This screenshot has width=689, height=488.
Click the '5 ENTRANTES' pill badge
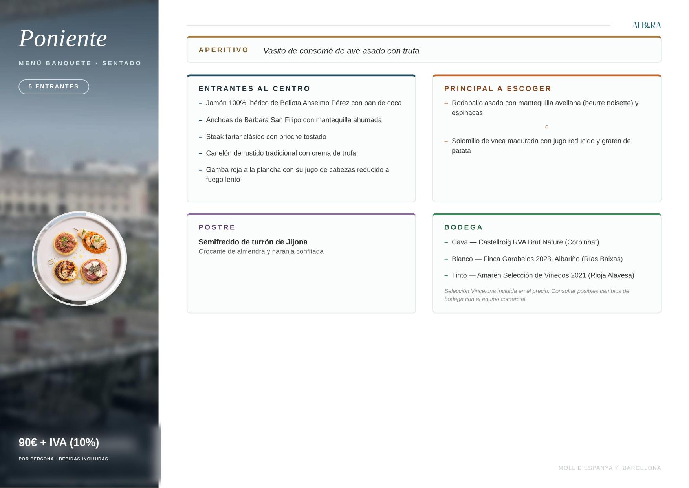click(x=54, y=86)
